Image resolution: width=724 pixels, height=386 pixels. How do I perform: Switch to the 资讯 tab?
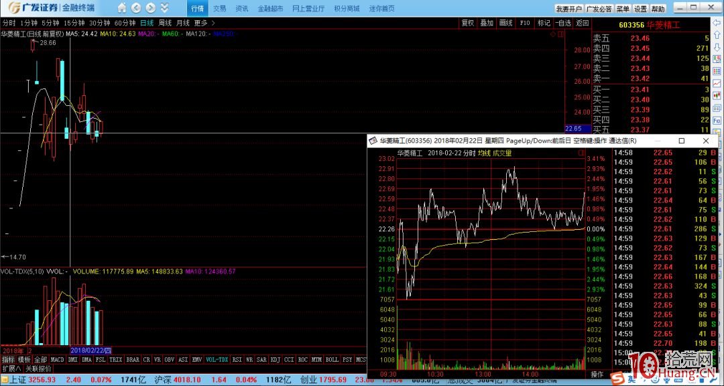coord(242,8)
